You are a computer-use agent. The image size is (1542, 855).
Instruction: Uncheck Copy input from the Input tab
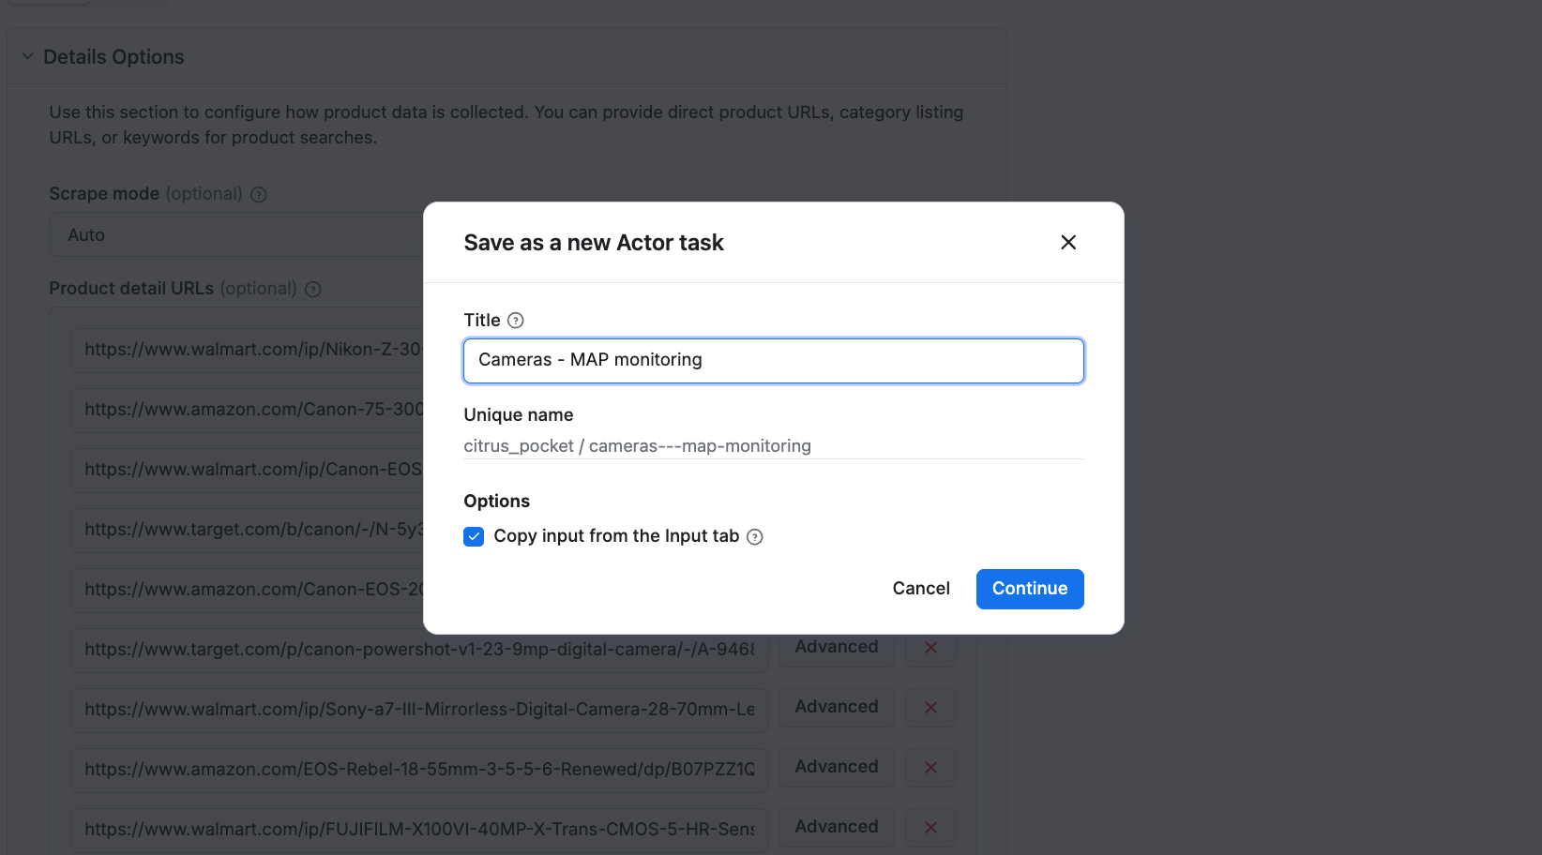point(474,536)
